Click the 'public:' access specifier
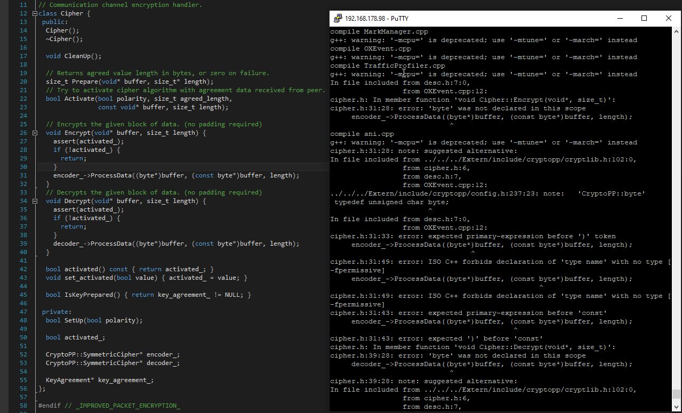 [55, 22]
